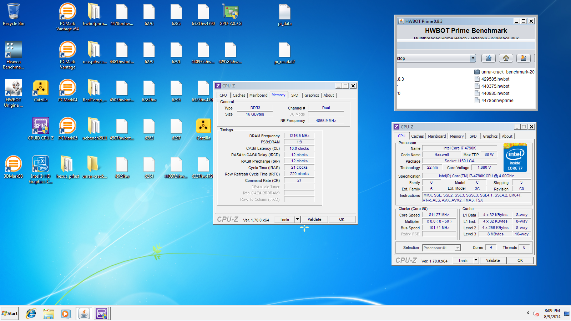Click NB Frequency value 4865.9 MHz
Image resolution: width=571 pixels, height=321 pixels.
click(x=326, y=121)
